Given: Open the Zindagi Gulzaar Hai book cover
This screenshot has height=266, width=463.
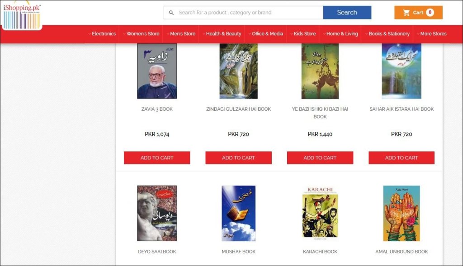Looking at the screenshot, I should pyautogui.click(x=239, y=71).
